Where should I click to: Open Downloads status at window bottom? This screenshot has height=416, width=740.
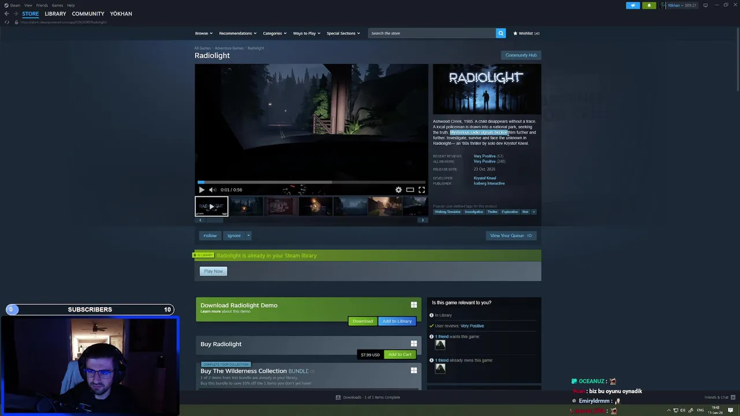tap(368, 398)
